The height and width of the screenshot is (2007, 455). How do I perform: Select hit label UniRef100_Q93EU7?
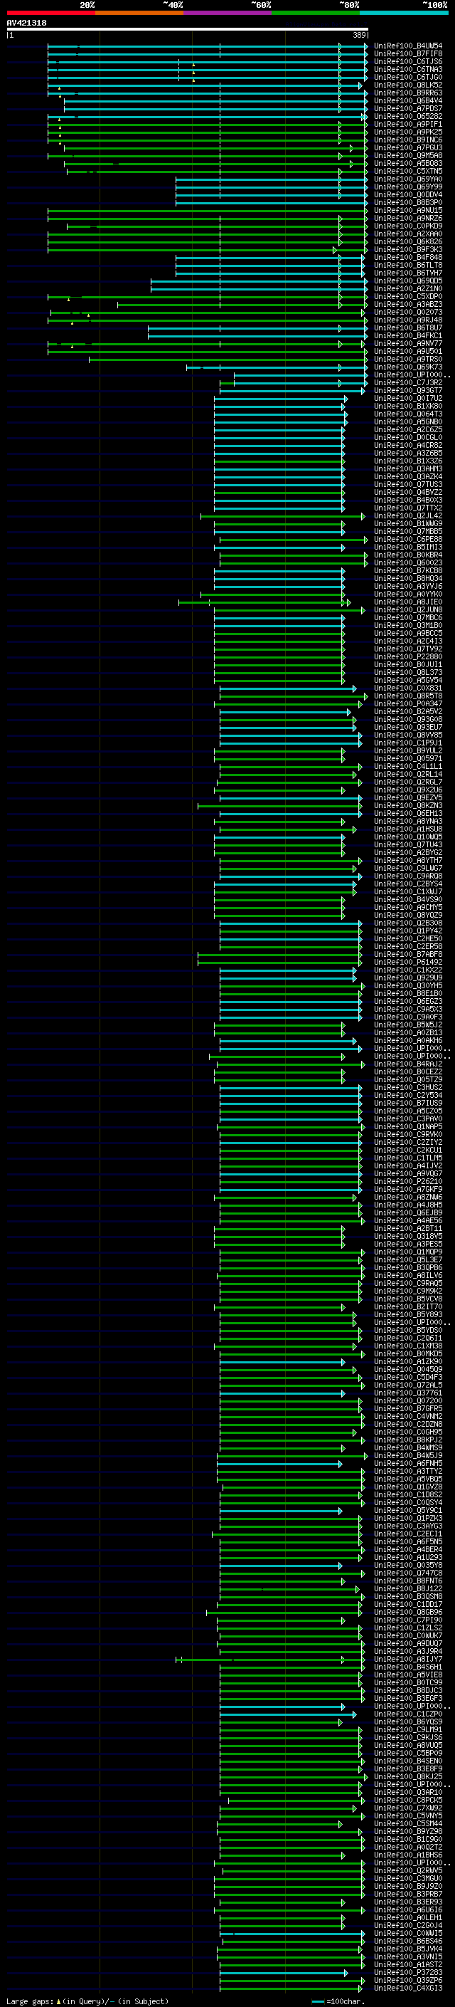[x=408, y=727]
